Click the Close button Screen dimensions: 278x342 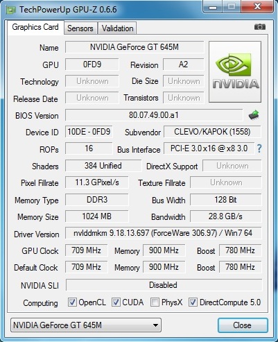click(242, 325)
